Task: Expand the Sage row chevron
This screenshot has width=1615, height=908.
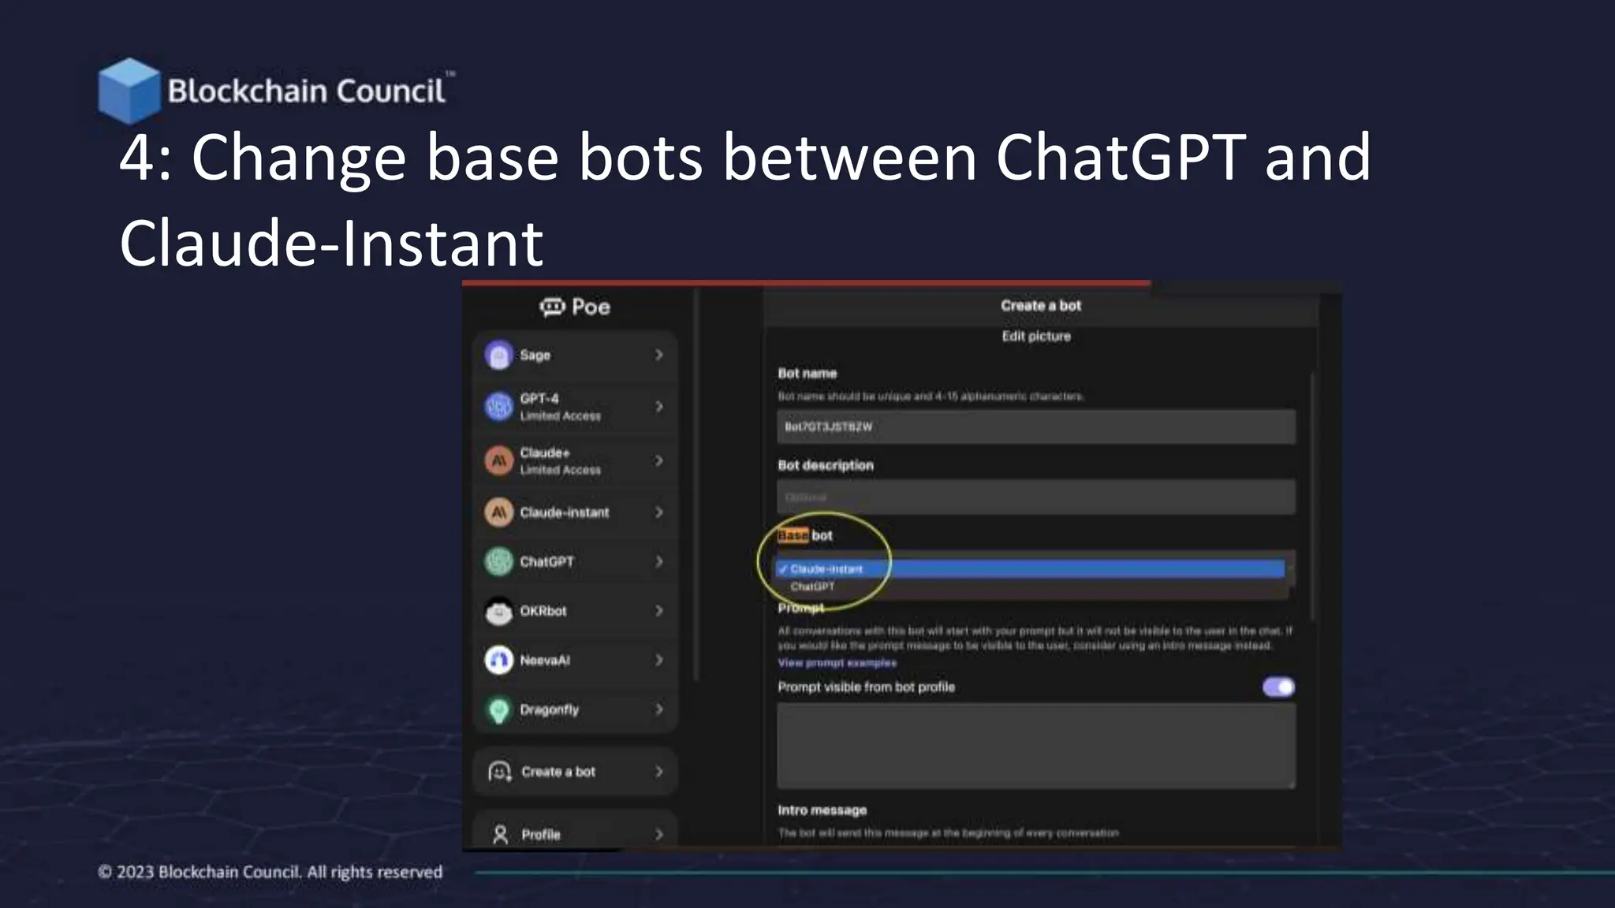Action: 658,355
